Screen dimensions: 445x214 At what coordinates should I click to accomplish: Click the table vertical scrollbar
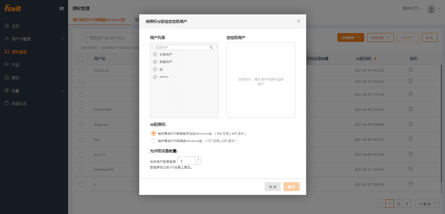[441, 123]
